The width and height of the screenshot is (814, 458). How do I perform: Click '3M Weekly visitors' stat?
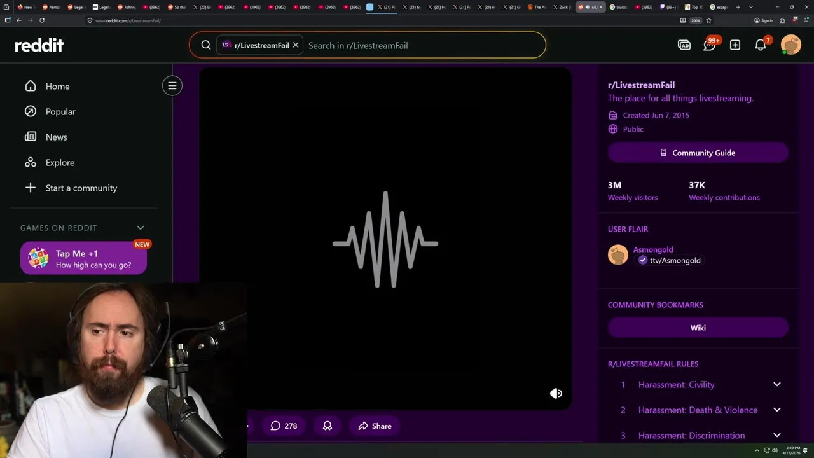coord(633,191)
